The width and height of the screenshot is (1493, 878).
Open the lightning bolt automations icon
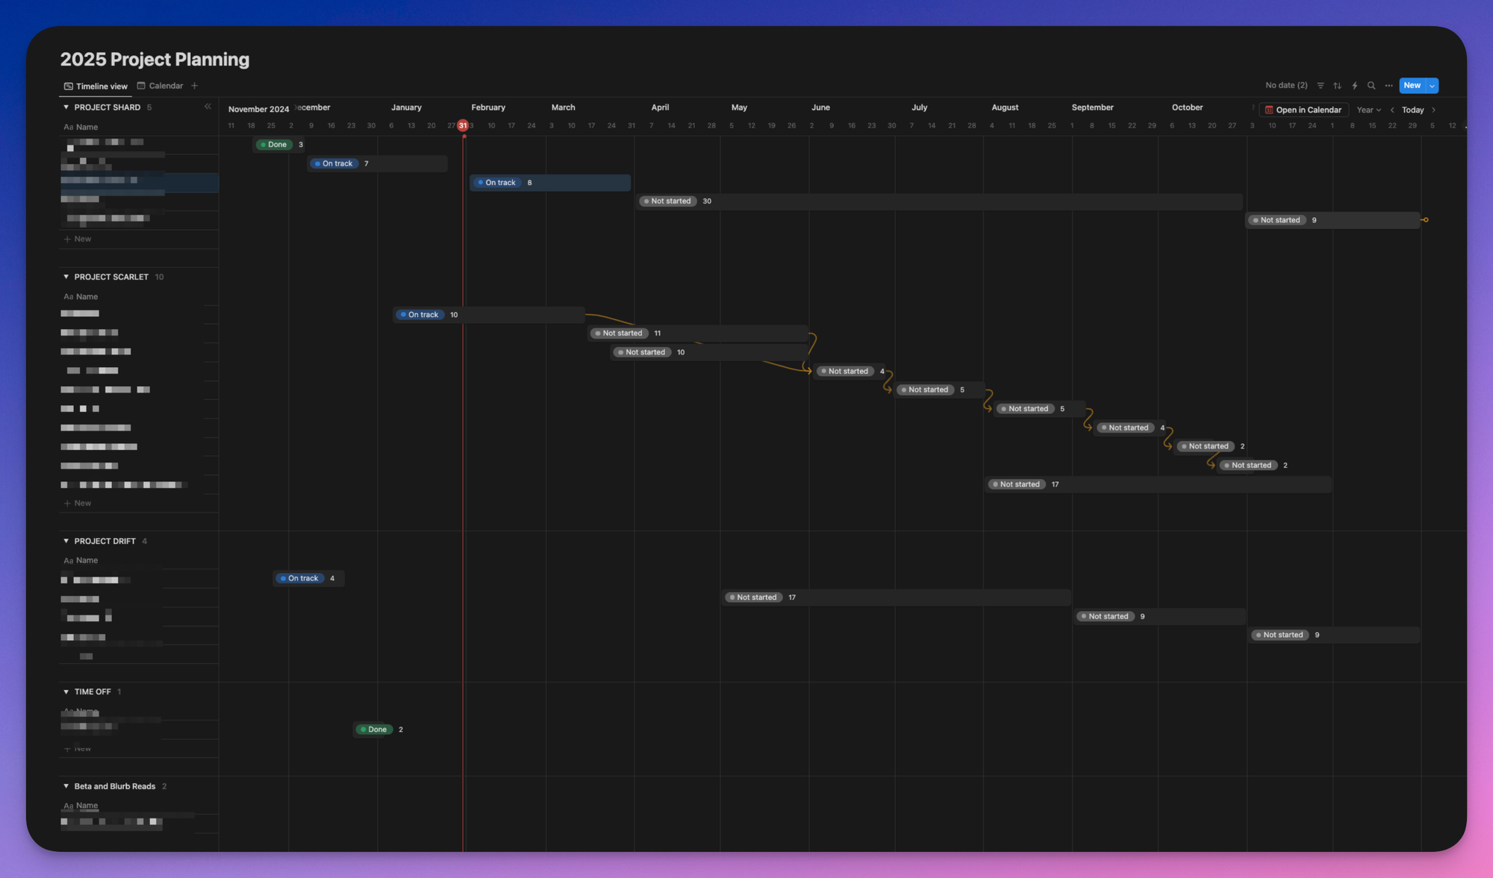(x=1354, y=86)
